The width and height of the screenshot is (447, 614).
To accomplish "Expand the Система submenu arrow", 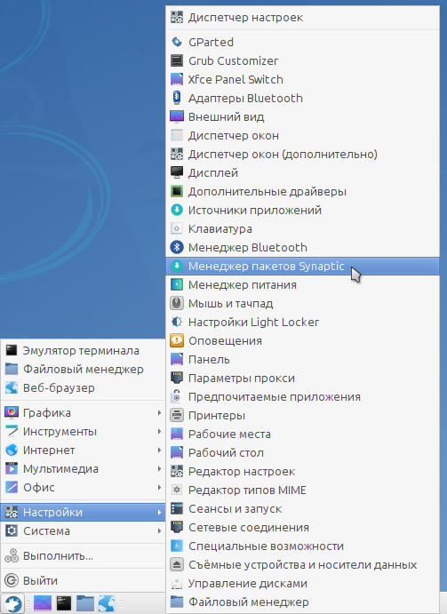I will [159, 531].
